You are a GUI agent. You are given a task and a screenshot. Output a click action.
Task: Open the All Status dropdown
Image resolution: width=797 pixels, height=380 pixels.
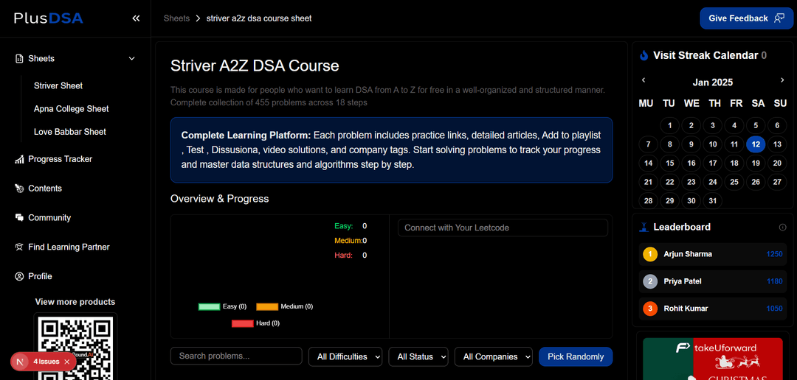(x=418, y=356)
